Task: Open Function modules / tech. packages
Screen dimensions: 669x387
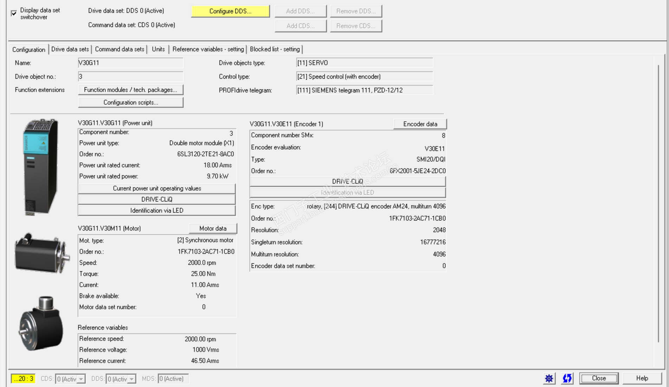Action: point(131,90)
